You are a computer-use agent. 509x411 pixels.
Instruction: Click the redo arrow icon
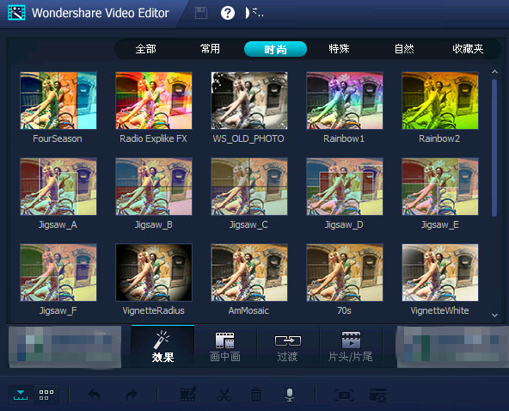(x=132, y=395)
